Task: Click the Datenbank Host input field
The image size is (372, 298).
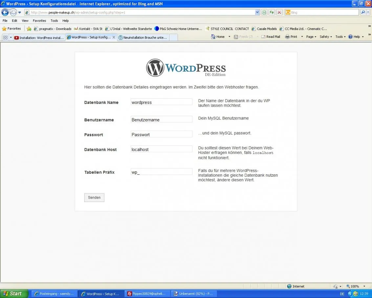Action: (x=161, y=149)
